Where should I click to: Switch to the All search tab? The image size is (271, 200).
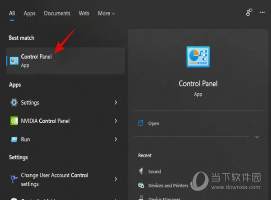click(12, 13)
